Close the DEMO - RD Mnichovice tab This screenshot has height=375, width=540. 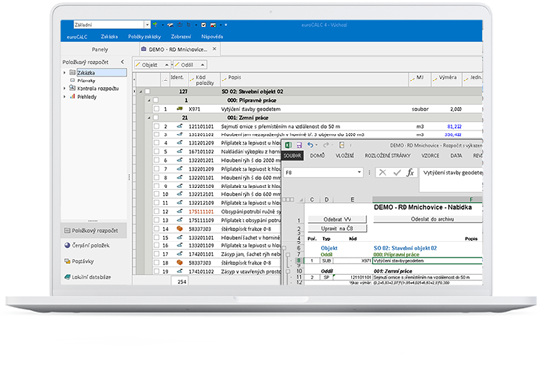click(215, 49)
